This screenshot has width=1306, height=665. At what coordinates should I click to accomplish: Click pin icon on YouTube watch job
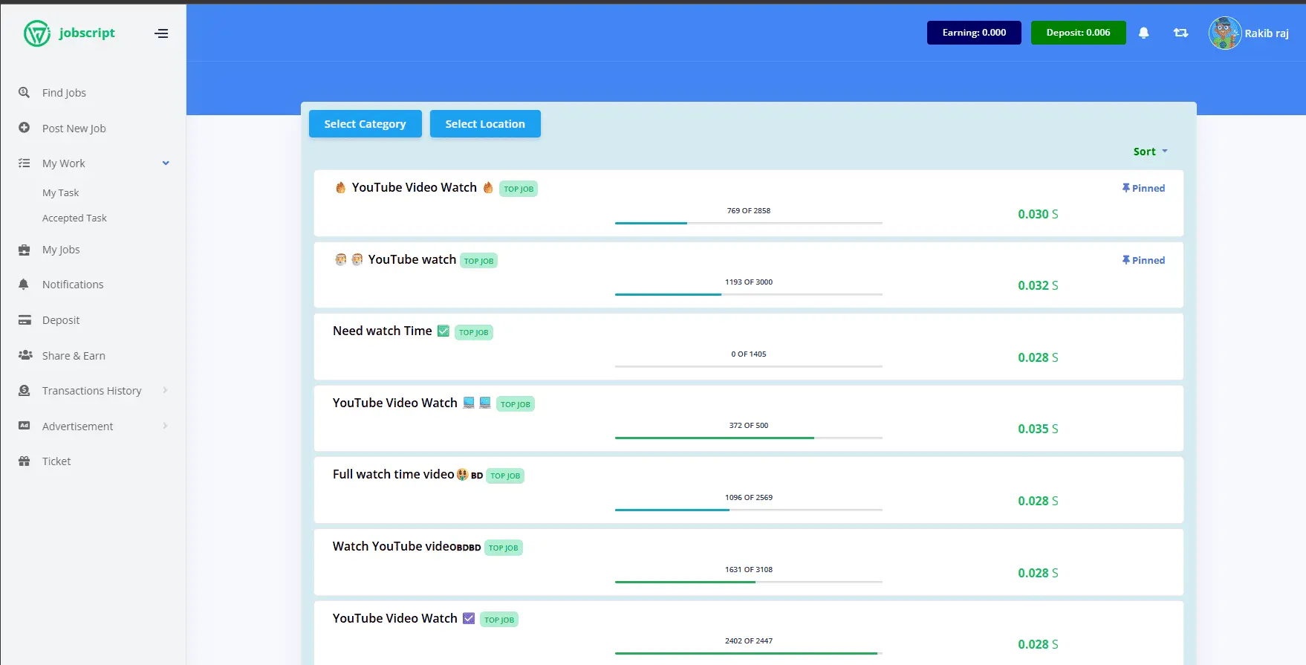pos(1126,260)
